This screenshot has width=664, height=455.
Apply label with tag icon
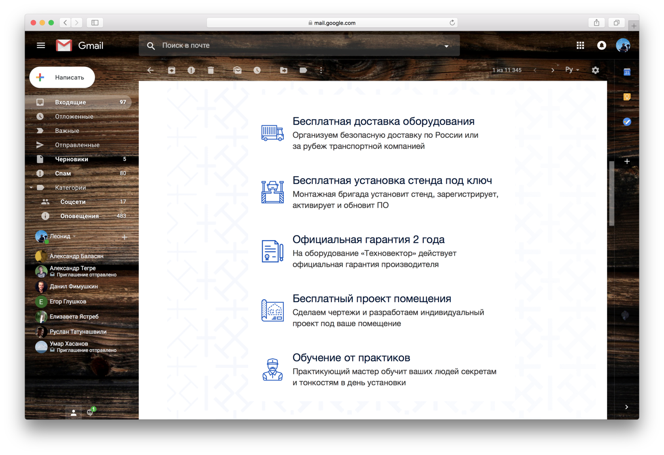303,70
